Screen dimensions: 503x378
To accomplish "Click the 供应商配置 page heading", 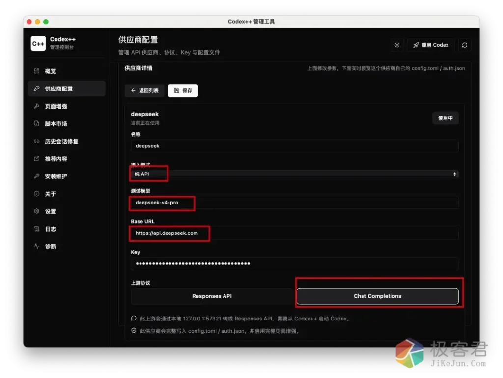I will 138,40.
